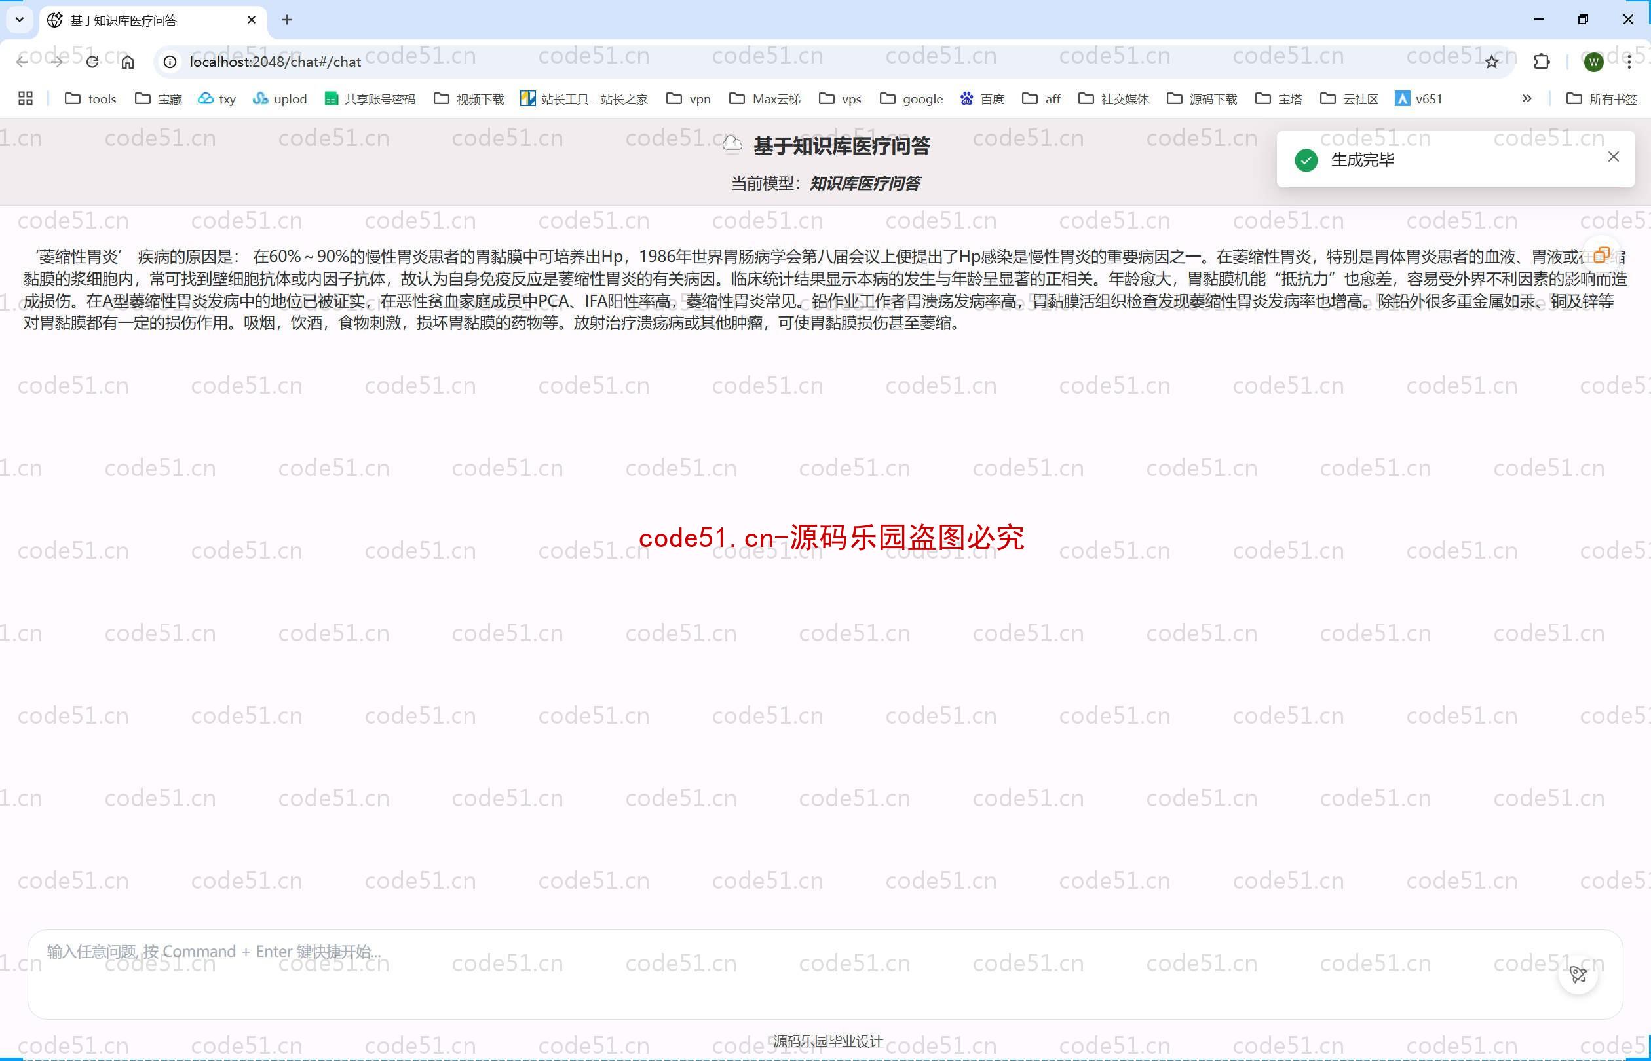Open the 云社区 bookmark folder
This screenshot has width=1651, height=1061.
tap(1349, 98)
